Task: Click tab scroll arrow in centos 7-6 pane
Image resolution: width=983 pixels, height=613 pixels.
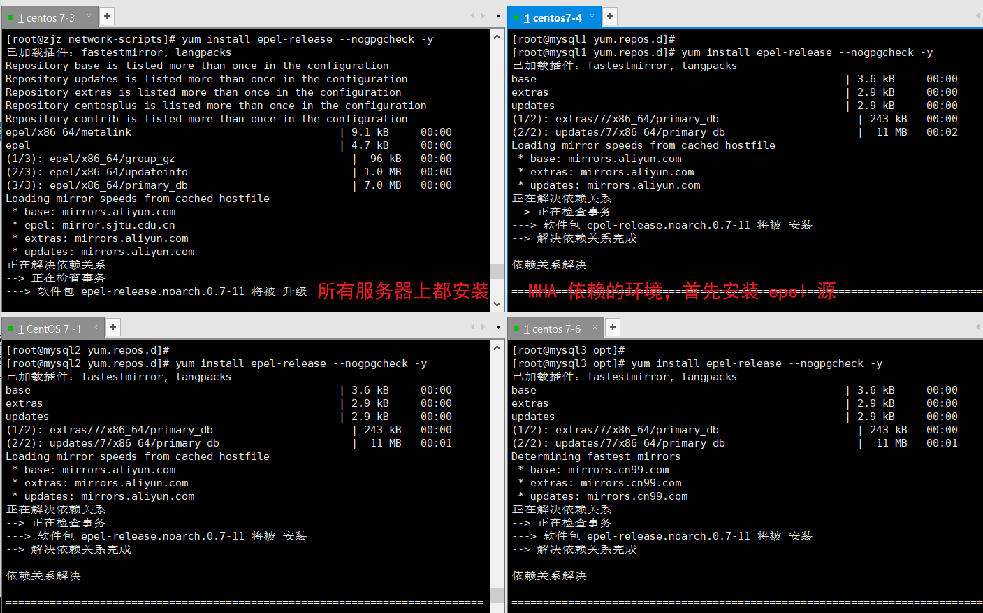Action: click(978, 326)
